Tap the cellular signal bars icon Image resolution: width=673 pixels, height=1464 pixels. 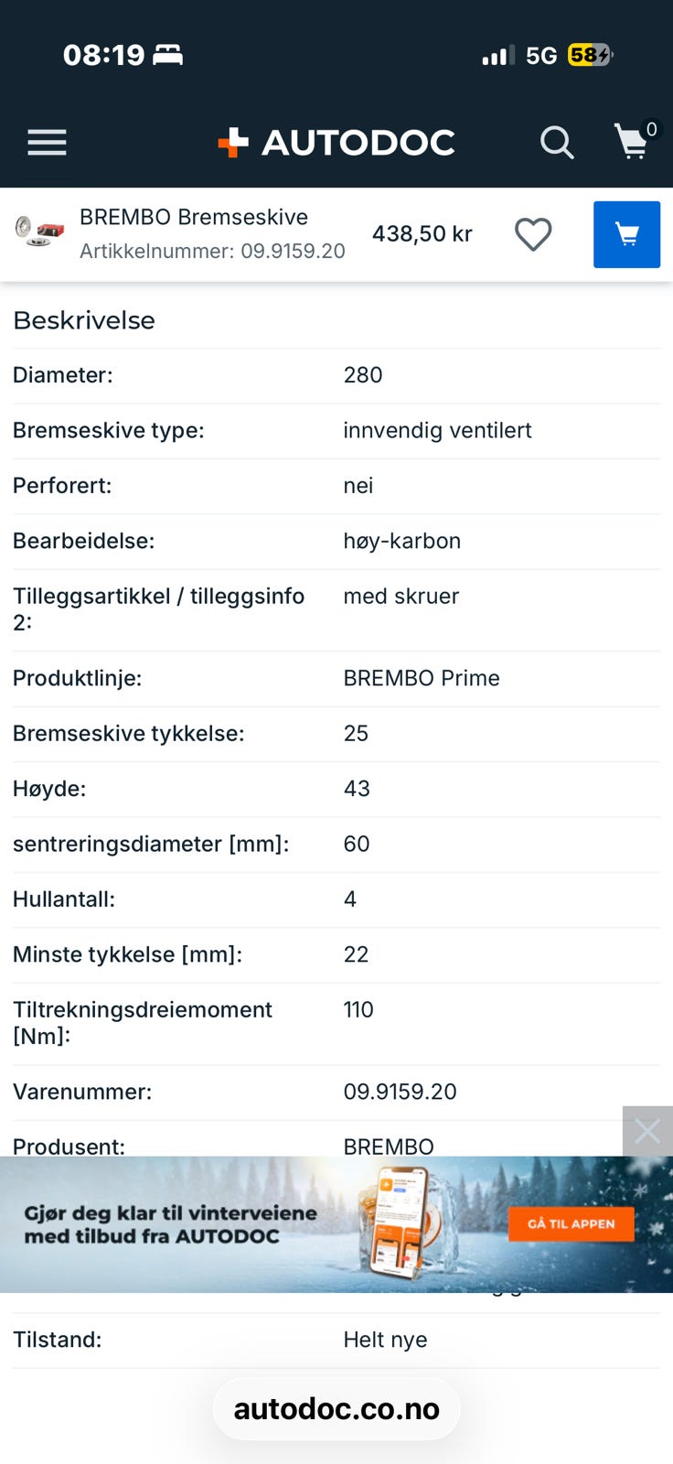pos(497,56)
